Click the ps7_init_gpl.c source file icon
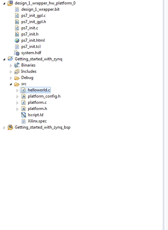The width and height of the screenshot is (168, 230). 17,16
